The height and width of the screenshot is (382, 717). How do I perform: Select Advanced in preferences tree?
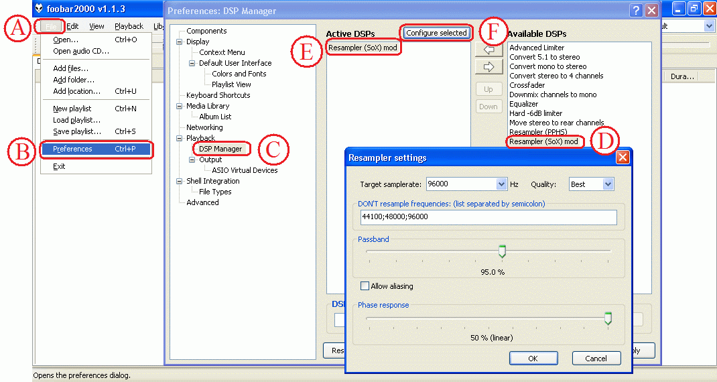(202, 202)
